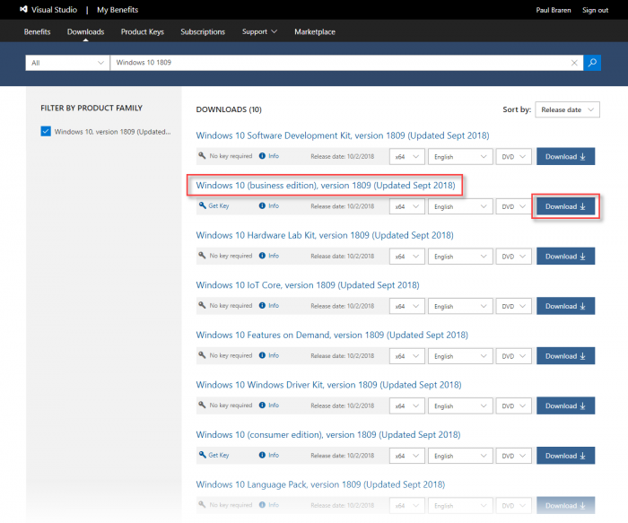Open the DVD dropdown for Windows 10 business edition
This screenshot has height=523, width=628.
pos(513,206)
